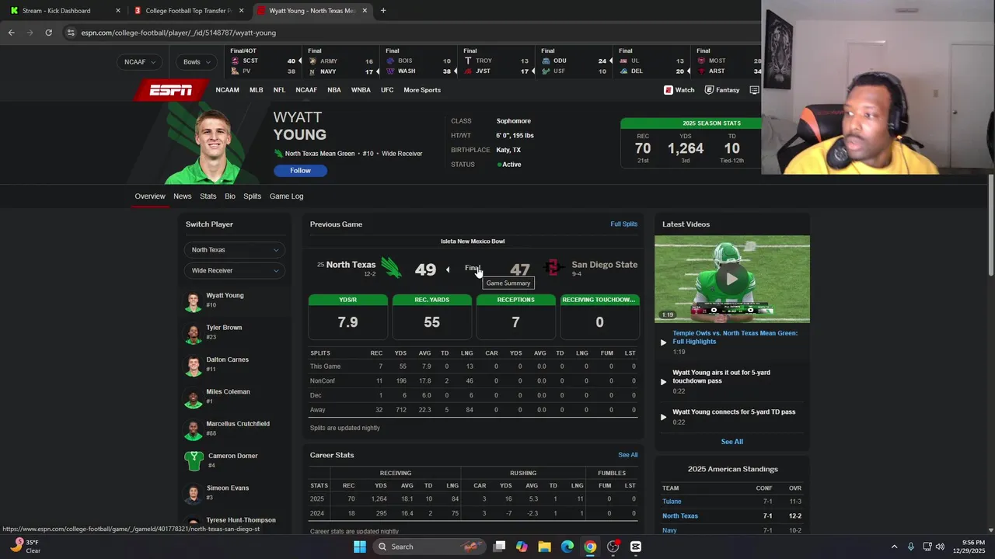Viewport: 995px width, 559px height.
Task: Play Wyatt Young airs it out video
Action: point(721,377)
